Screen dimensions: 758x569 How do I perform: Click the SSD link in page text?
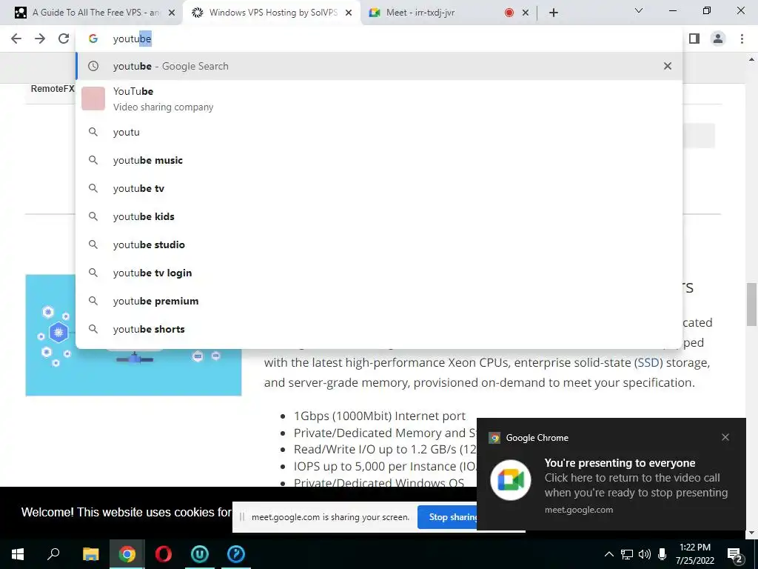pos(648,362)
